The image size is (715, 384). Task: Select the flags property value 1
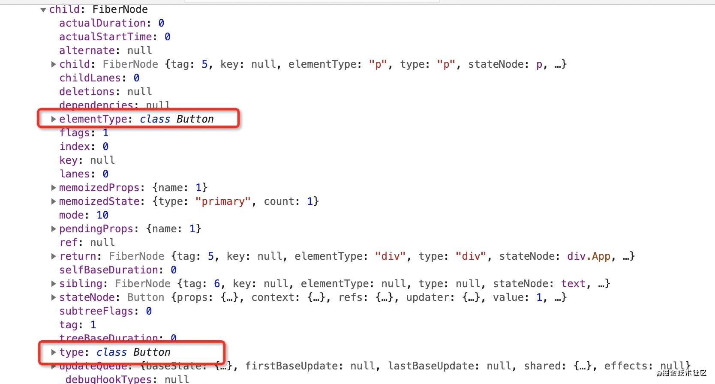click(x=105, y=133)
